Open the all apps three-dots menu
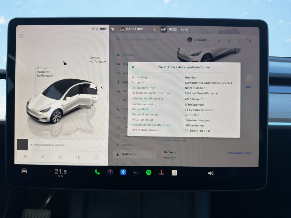291x218 pixels. [136, 172]
